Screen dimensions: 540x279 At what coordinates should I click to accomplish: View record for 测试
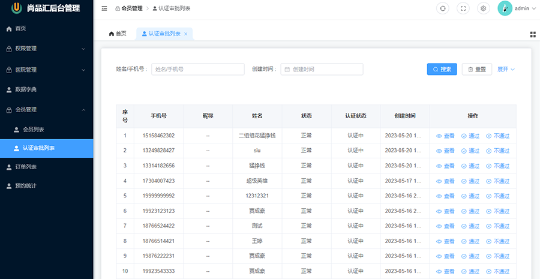tap(445, 226)
